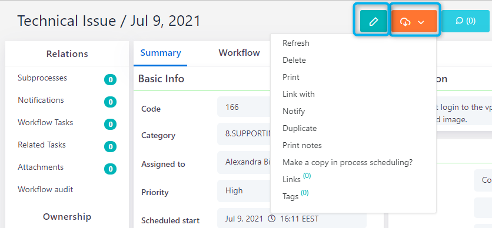
Task: Open the comments (0) button
Action: click(x=466, y=21)
